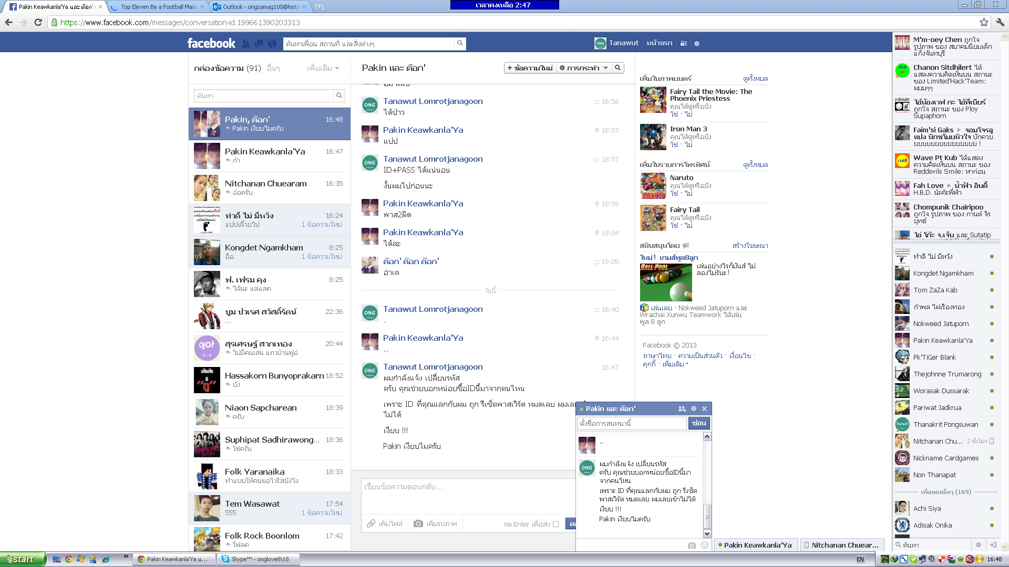
Task: Click add photo camera icon below reply box
Action: pos(418,523)
